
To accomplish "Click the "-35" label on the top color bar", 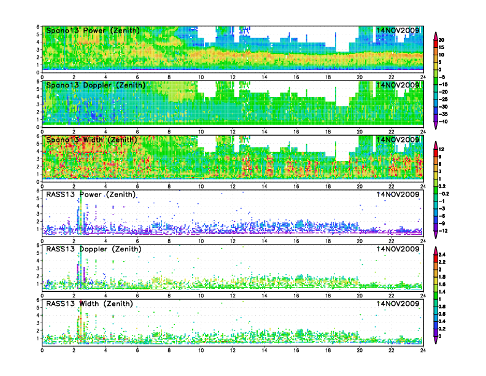I will pyautogui.click(x=443, y=114).
